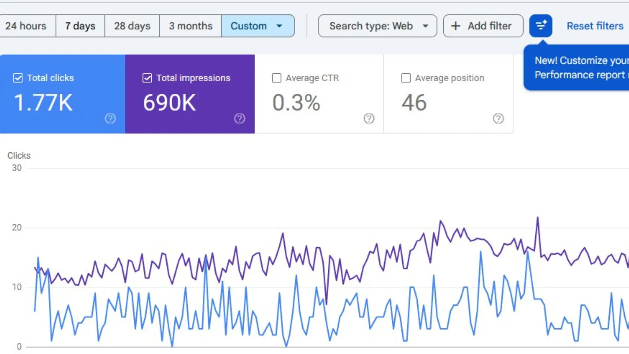Click the Reset filters link

pos(595,26)
